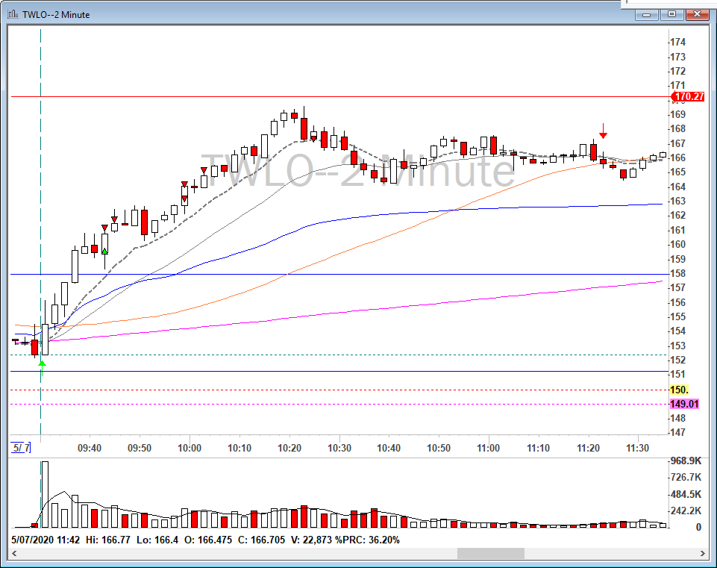This screenshot has width=717, height=568.
Task: Click the tallest opening volume bar
Action: click(x=45, y=494)
